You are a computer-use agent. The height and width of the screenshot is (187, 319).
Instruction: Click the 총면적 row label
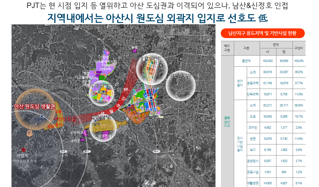[247, 61]
